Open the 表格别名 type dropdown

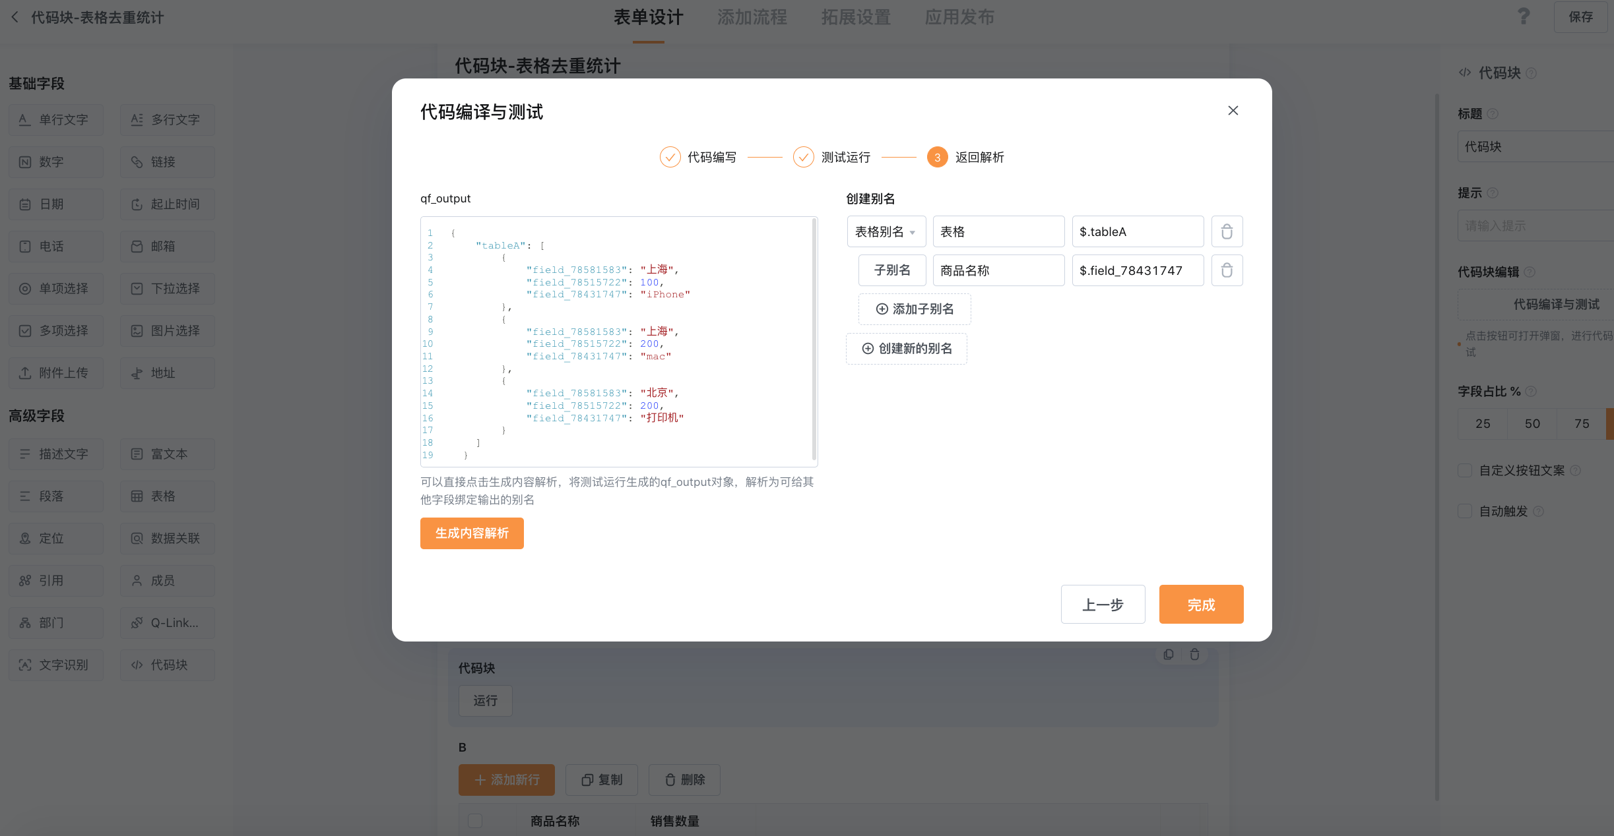point(886,231)
